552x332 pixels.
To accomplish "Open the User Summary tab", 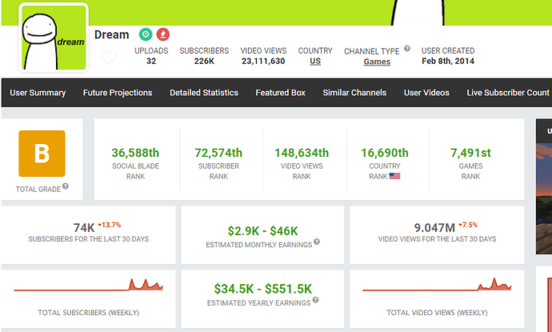I will tap(38, 93).
